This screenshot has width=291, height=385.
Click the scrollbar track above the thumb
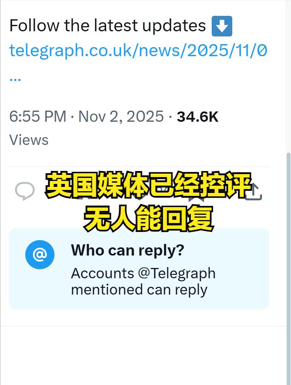coord(288,76)
